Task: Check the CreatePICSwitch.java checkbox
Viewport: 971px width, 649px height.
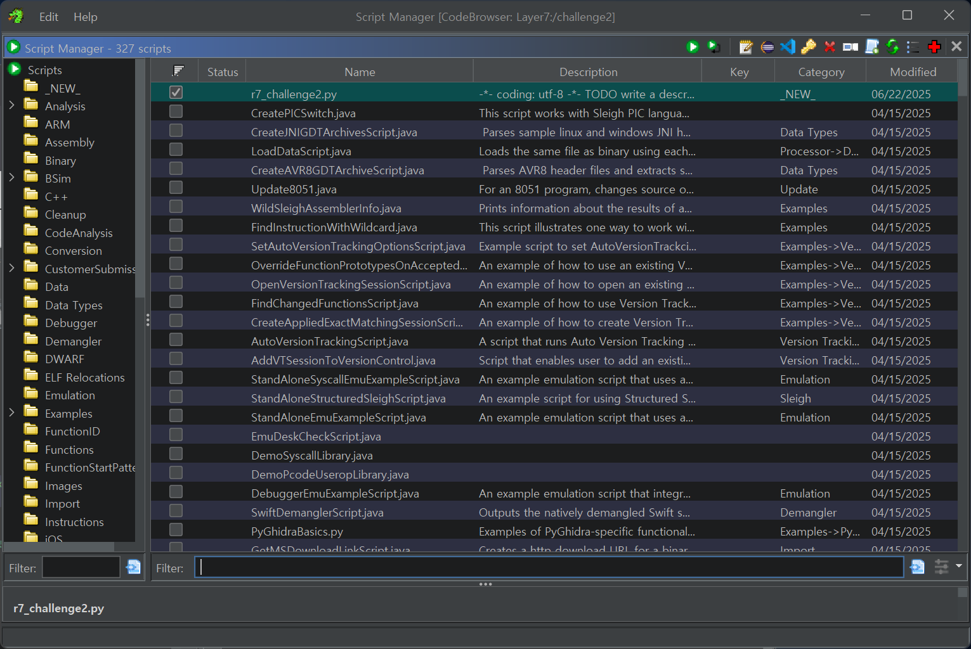Action: (176, 112)
